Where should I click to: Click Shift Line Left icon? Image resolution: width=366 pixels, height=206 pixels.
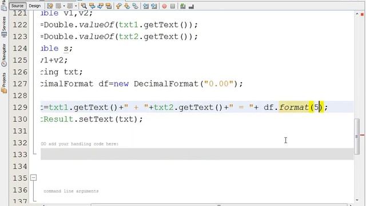[x=146, y=6]
